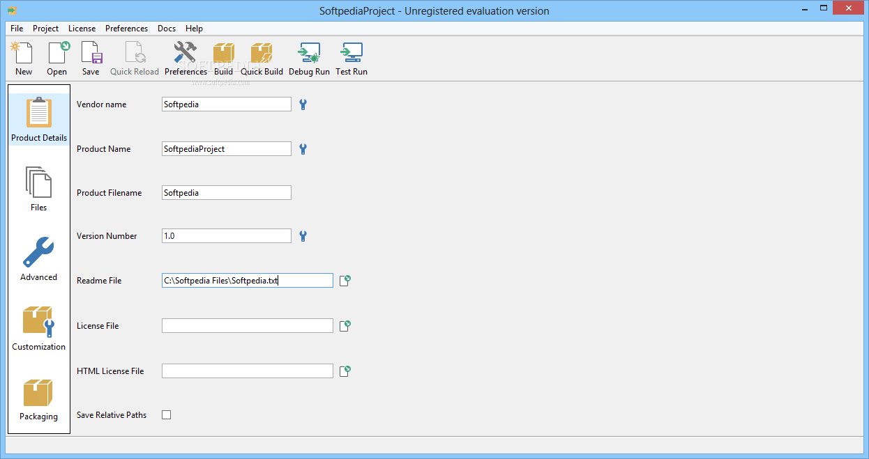Click the Vendor name input field
The image size is (869, 459).
click(x=227, y=104)
